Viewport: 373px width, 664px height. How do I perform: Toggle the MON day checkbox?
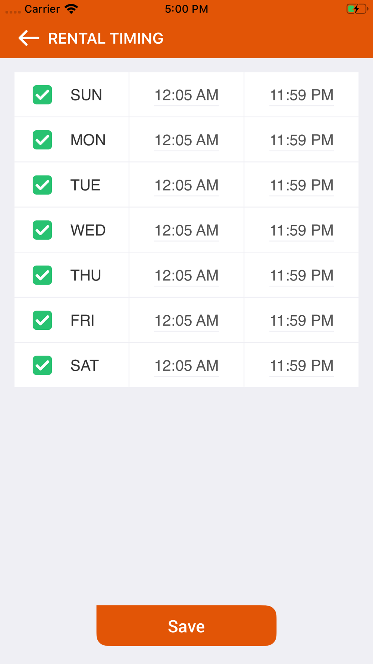pos(42,140)
